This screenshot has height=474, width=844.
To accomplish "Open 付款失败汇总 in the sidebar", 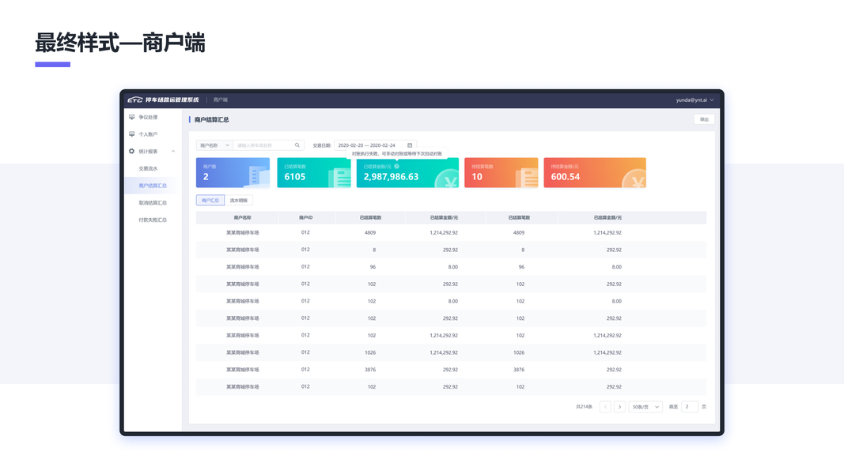I will pos(153,220).
